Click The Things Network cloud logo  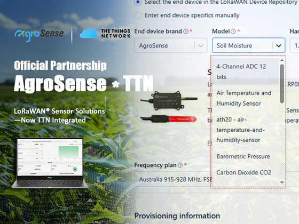89,33
